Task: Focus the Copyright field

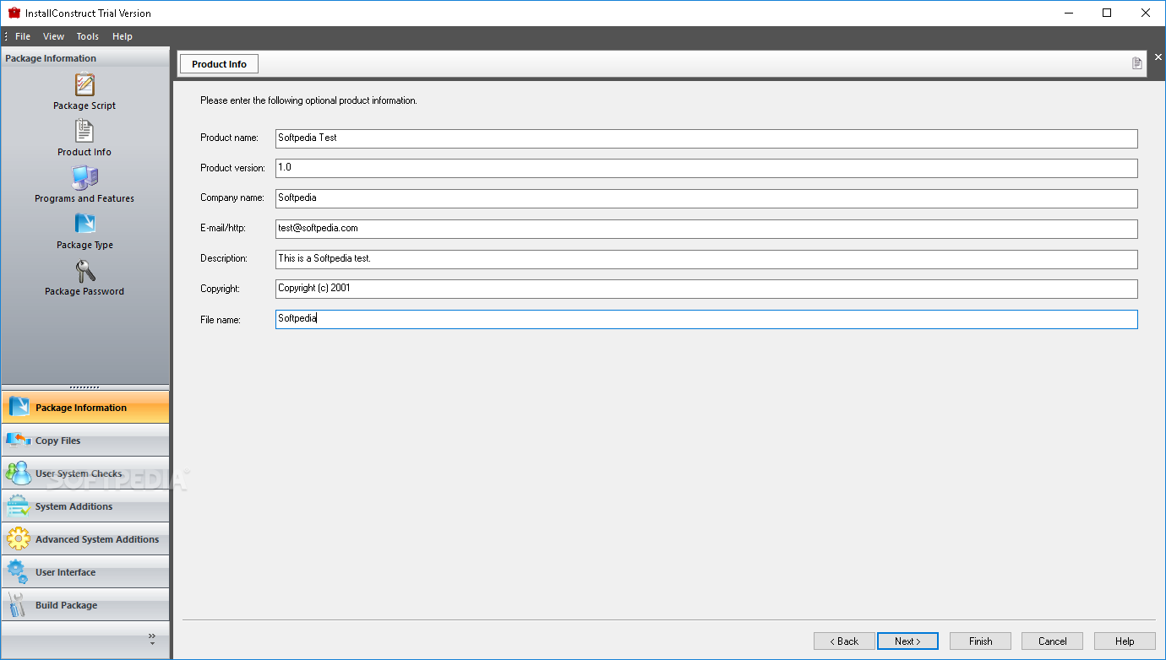Action: coord(706,289)
